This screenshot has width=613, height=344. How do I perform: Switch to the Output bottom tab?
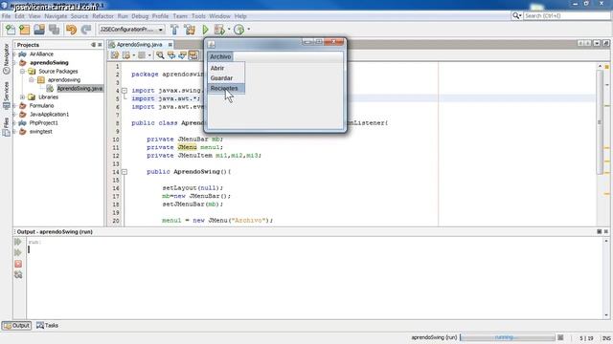pos(17,325)
